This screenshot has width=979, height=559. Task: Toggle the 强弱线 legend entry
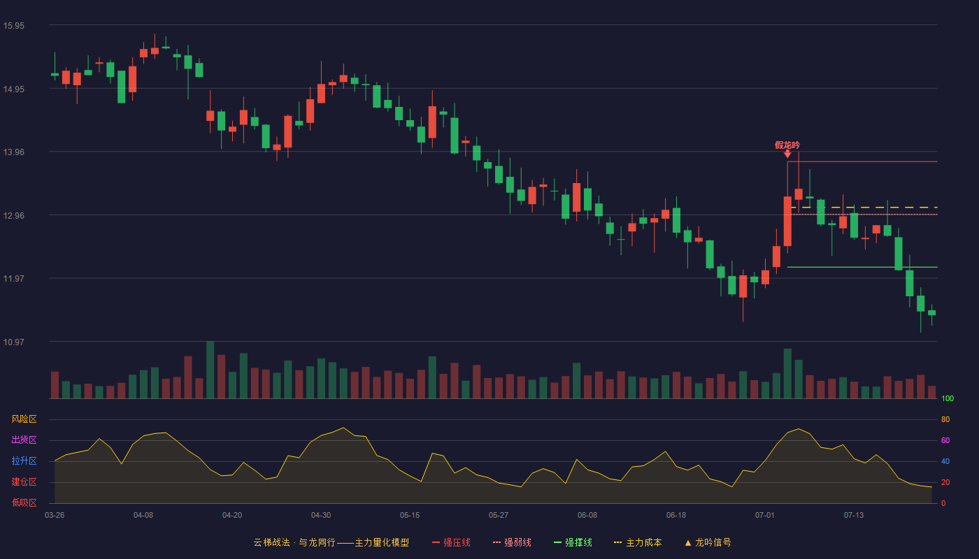point(512,542)
